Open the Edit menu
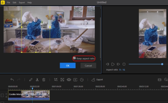Image resolution: width=168 pixels, height=103 pixels. pyautogui.click(x=14, y=3)
